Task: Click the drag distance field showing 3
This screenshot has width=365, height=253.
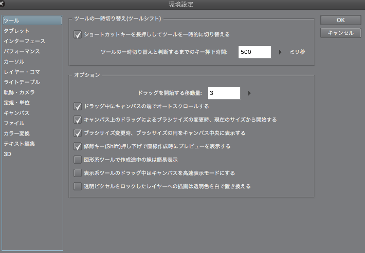Action: click(224, 93)
